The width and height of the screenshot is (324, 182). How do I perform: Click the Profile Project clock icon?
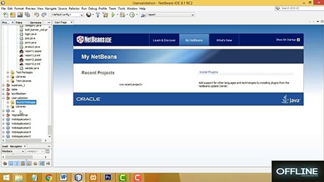pos(132,15)
